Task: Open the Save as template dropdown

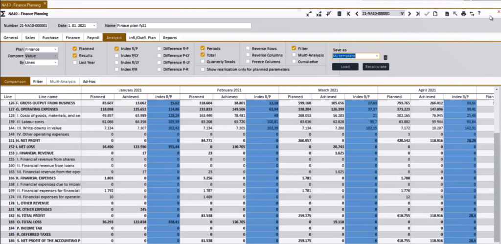Action: tap(377, 56)
